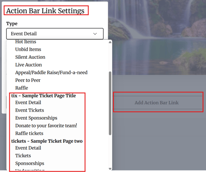Viewport: 206px width, 172px height.
Task: Select the Raffle option
Action: [x=22, y=88]
